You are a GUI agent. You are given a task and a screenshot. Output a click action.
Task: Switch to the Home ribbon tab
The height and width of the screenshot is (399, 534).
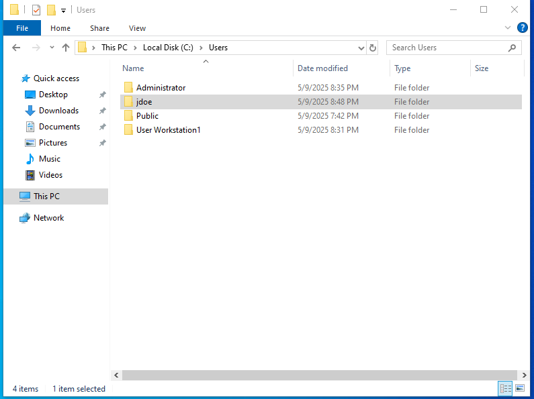click(60, 28)
